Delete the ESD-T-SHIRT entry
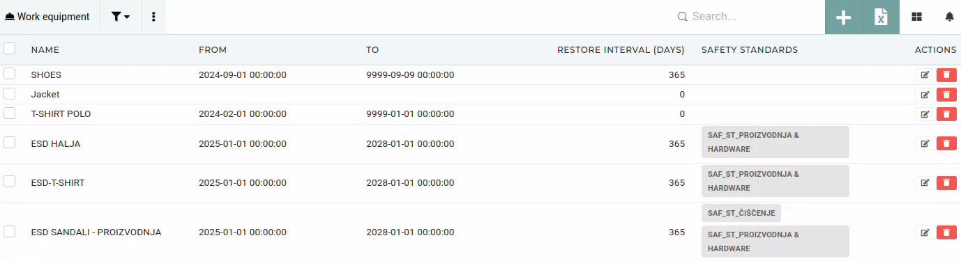This screenshot has width=961, height=261. click(946, 182)
